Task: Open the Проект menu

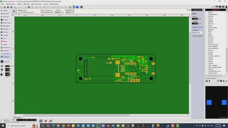Action: click(x=19, y=4)
